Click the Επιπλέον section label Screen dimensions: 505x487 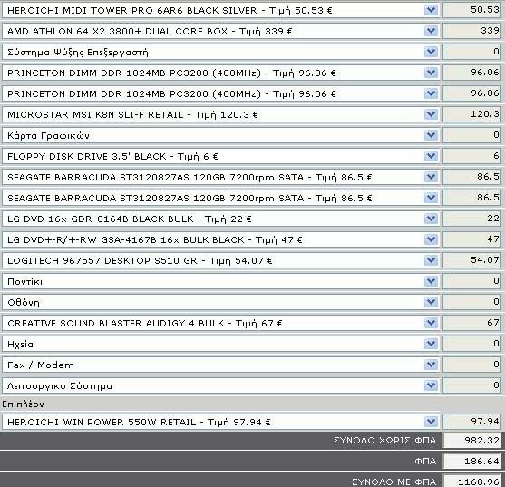click(x=23, y=404)
